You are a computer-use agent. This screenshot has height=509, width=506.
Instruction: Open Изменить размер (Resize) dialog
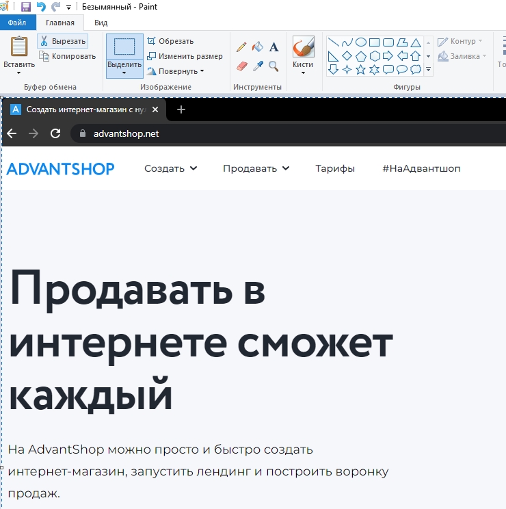184,56
